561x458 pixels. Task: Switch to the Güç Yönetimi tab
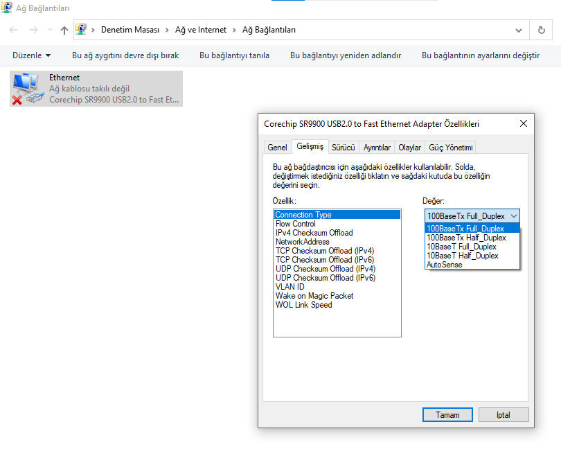[x=451, y=148]
